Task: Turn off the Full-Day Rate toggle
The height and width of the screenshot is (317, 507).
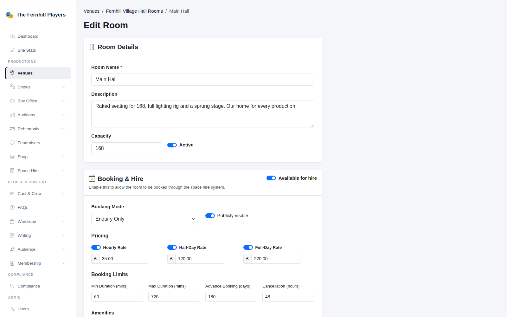Action: point(248,247)
